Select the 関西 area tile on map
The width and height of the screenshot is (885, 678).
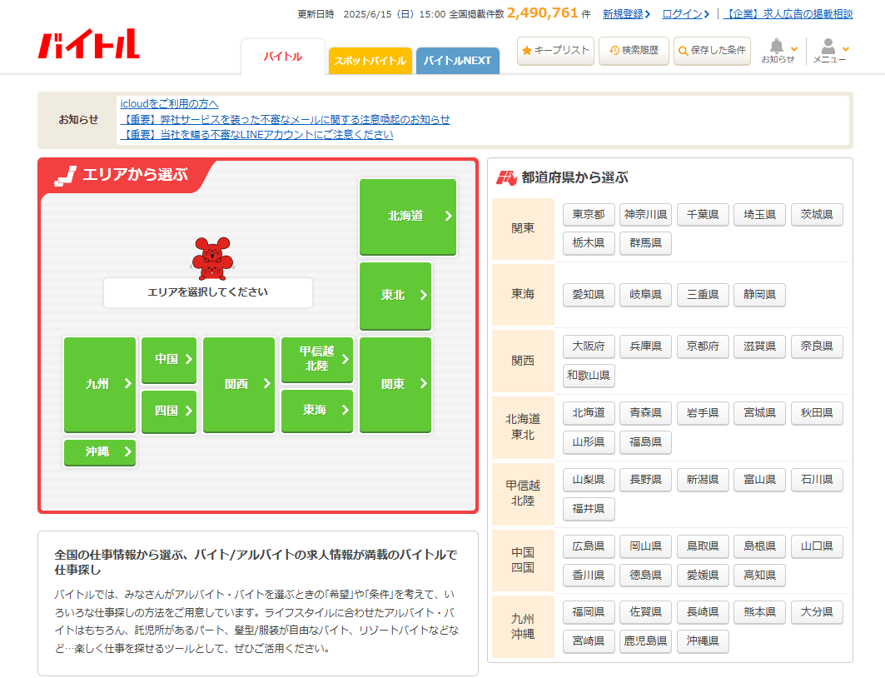point(239,385)
